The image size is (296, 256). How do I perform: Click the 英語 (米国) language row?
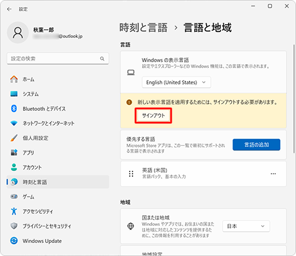[x=203, y=174]
